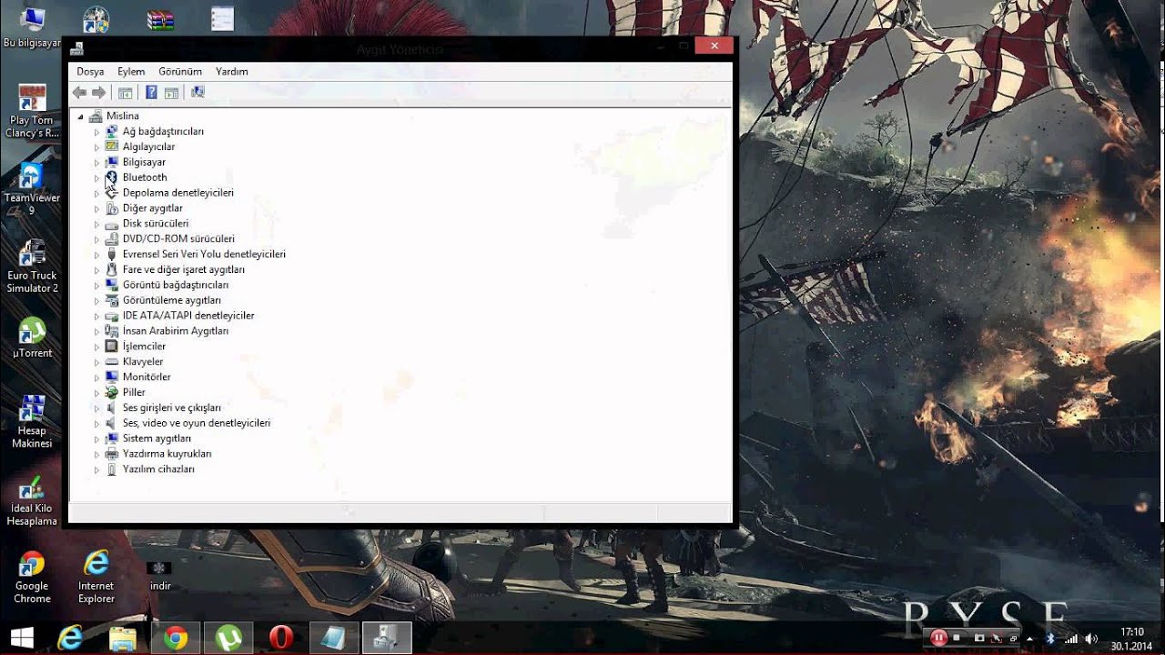Open the Windows Start button
1165x655 pixels.
tap(22, 638)
